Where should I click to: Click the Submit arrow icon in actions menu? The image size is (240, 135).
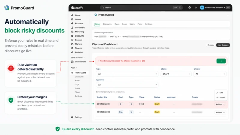pos(217,97)
